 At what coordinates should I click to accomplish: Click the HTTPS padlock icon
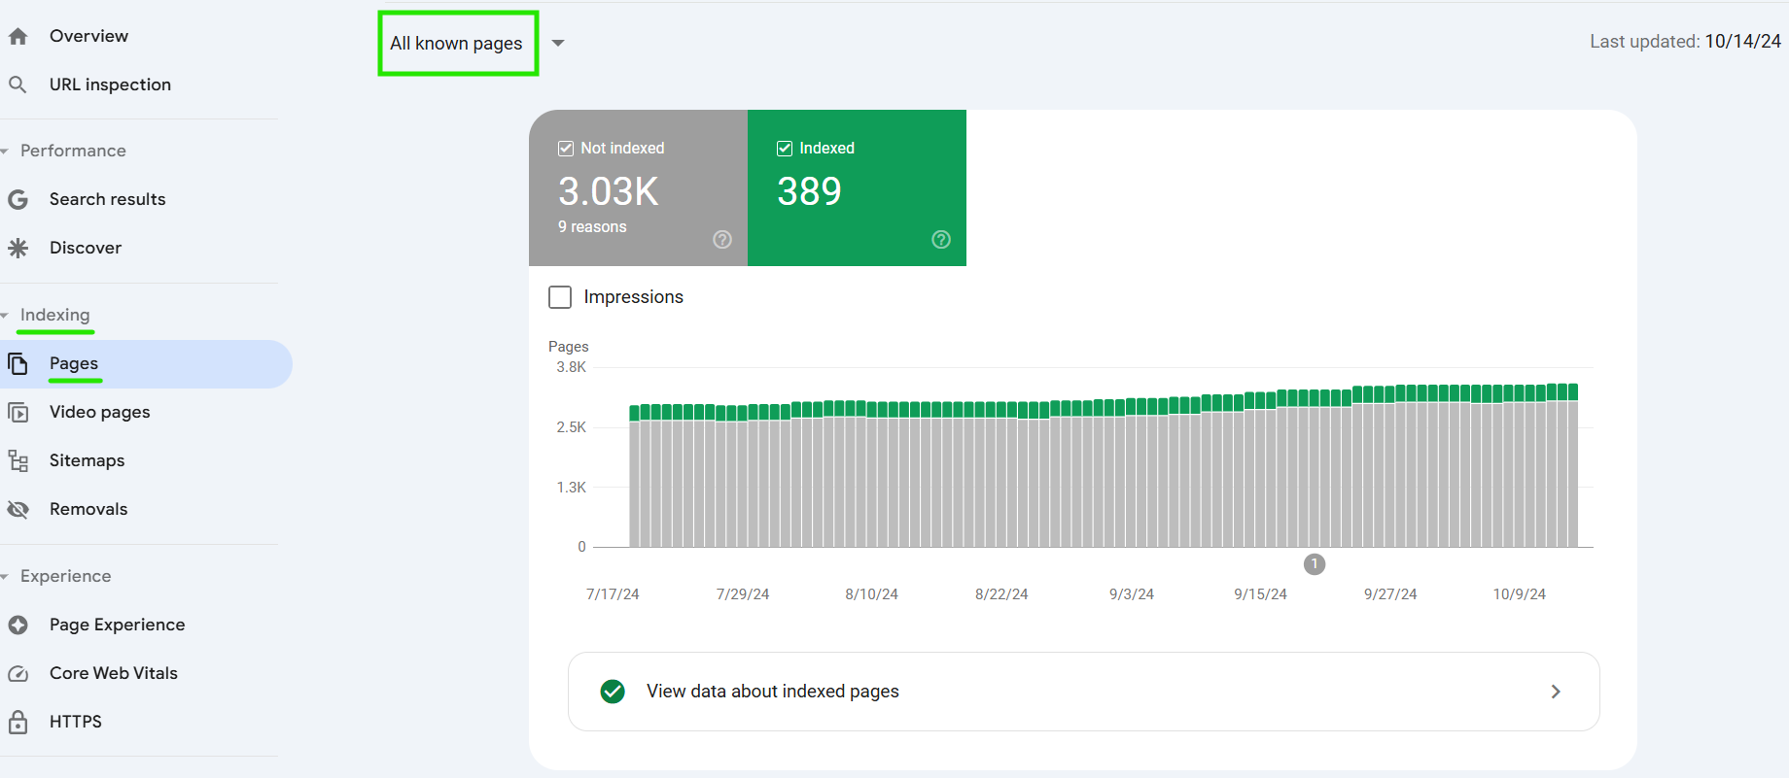point(18,723)
